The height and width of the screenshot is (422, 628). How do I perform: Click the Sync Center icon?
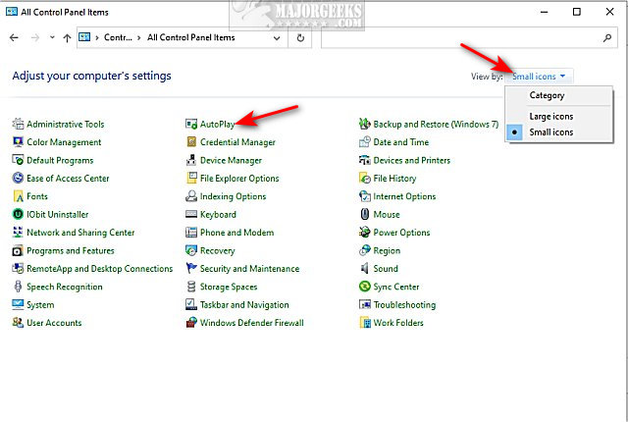(365, 287)
